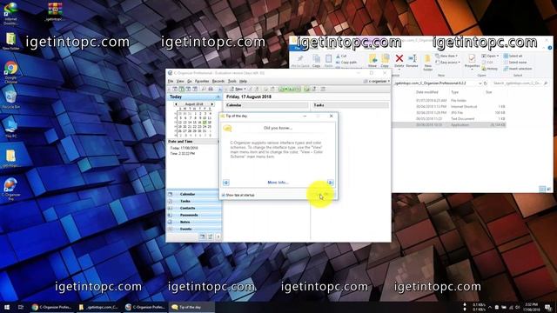Open the File menu in C-Organizer
This screenshot has height=313, width=557.
171,81
